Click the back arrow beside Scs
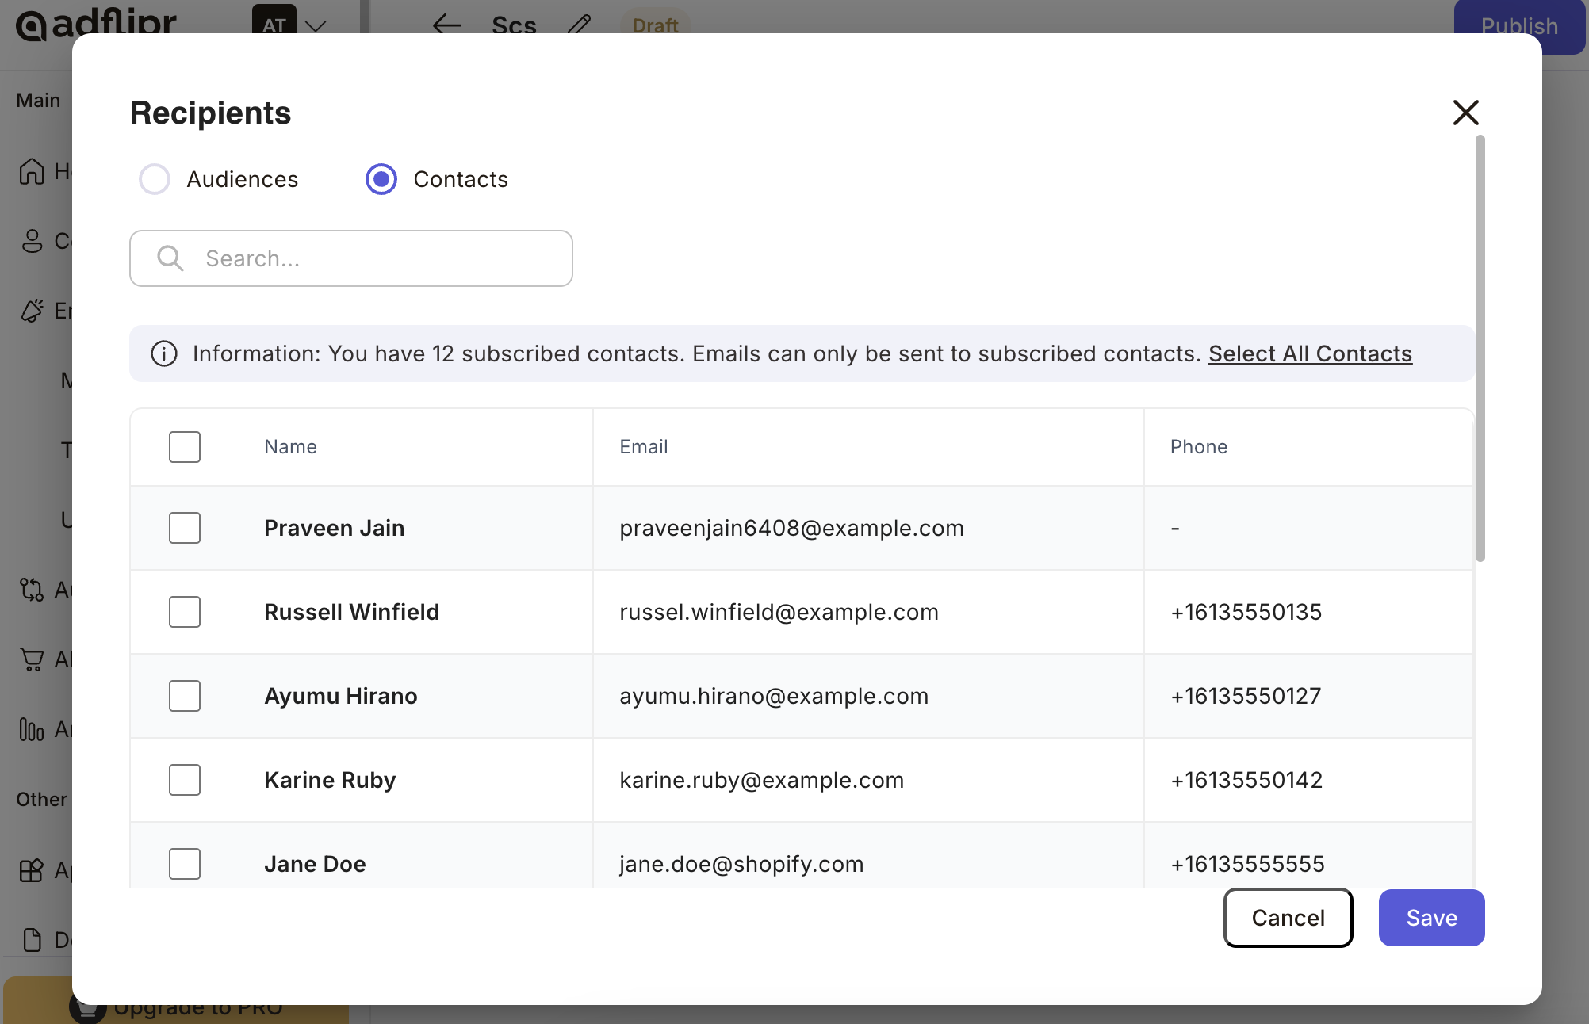 click(x=447, y=25)
